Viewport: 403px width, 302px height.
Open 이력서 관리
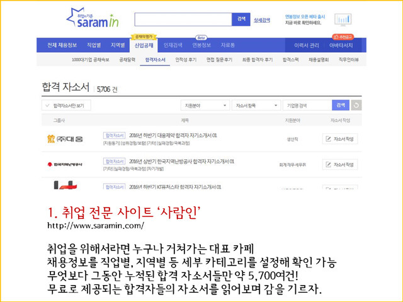click(307, 45)
